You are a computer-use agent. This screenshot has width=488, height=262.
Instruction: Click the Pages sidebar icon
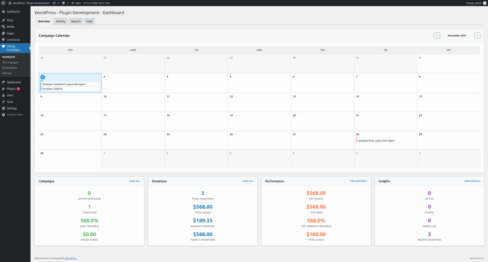tap(3, 33)
